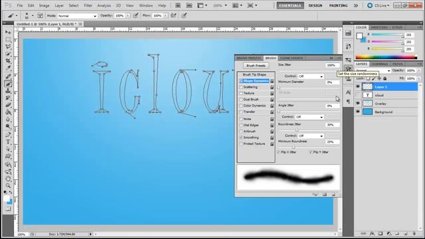
Task: Select the Brush tool in toolbox
Action: click(x=8, y=84)
